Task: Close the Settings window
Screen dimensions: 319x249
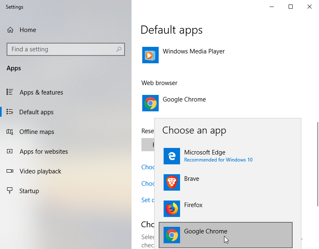Action: pos(310,7)
